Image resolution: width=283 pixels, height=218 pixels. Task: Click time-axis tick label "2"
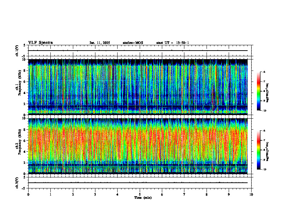(73, 194)
